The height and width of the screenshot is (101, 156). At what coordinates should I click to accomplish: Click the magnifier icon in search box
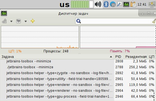79,21
